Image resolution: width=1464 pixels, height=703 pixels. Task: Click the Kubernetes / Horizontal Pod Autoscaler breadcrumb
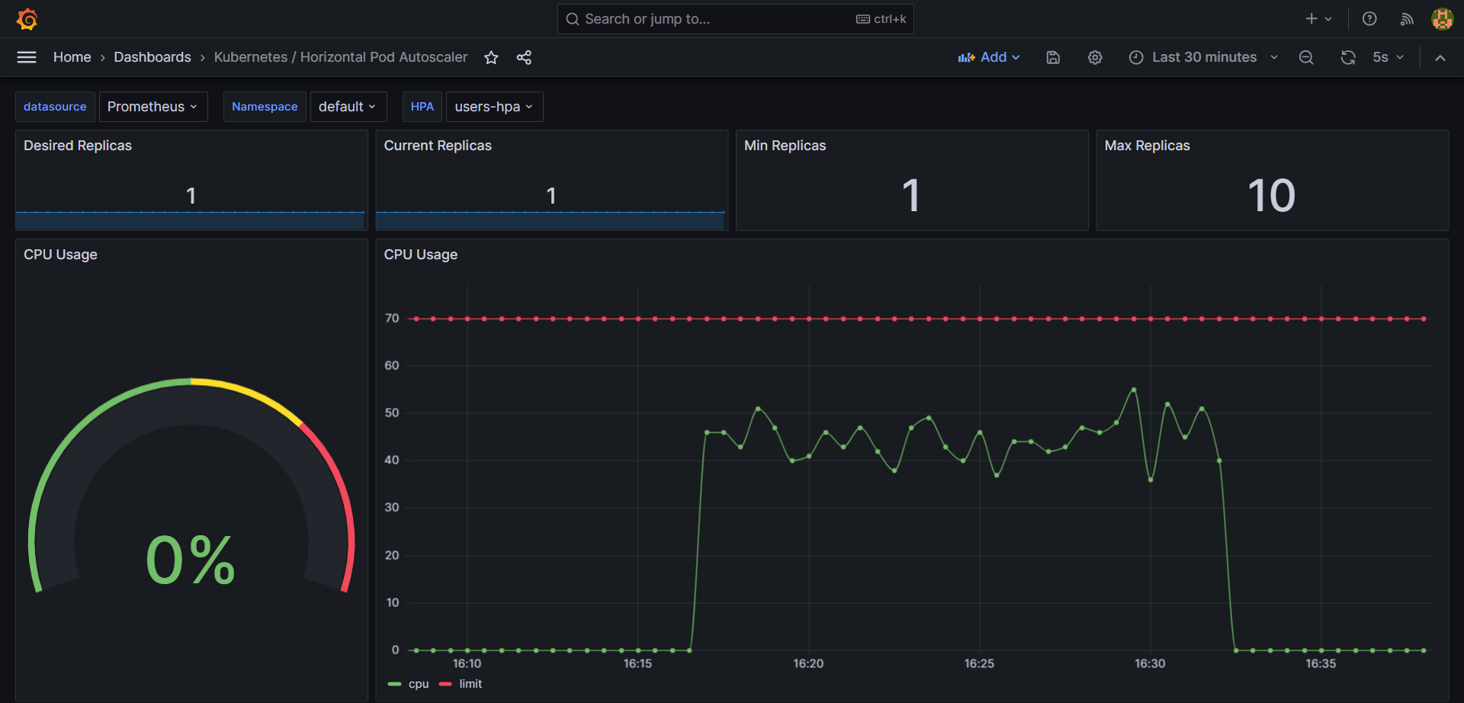pos(341,57)
